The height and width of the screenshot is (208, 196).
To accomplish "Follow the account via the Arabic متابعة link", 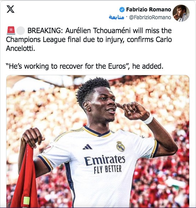I will [x=116, y=17].
